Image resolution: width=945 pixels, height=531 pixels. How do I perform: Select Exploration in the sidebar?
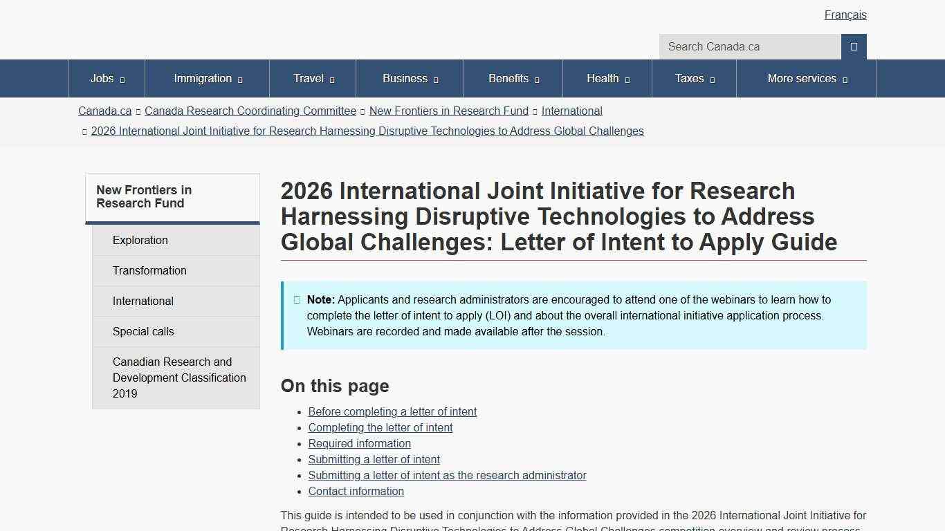click(x=140, y=240)
